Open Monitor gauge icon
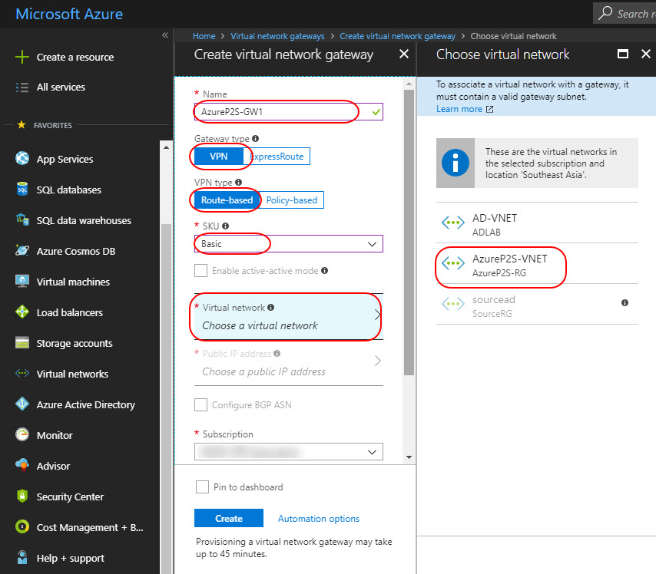The image size is (656, 574). coord(22,434)
